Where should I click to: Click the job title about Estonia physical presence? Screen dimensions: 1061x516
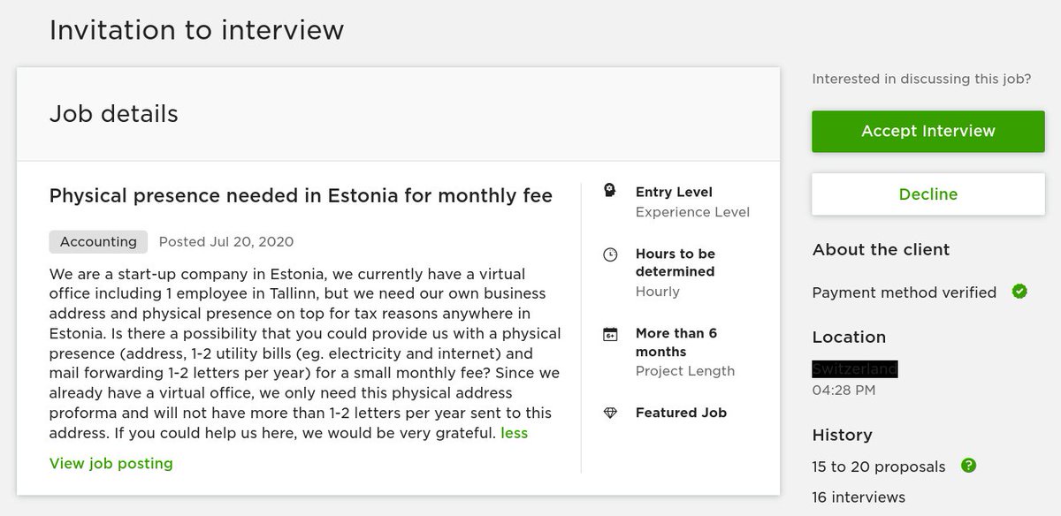tap(301, 195)
